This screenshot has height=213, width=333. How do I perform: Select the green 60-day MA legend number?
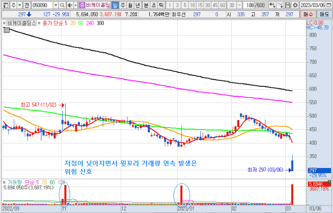tap(81, 23)
